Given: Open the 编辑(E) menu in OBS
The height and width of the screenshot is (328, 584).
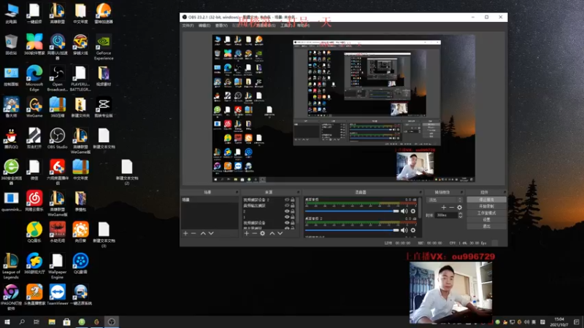Looking at the screenshot, I should click(204, 26).
